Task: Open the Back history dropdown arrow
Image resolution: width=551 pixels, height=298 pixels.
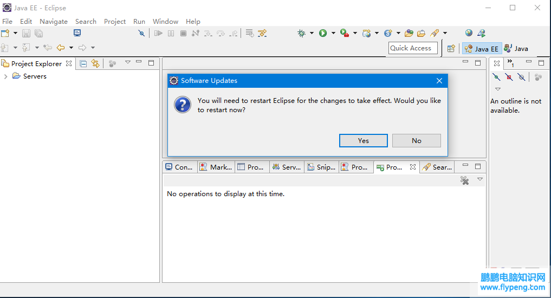Action: point(71,48)
